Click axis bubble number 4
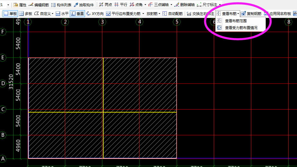 pos(140,22)
